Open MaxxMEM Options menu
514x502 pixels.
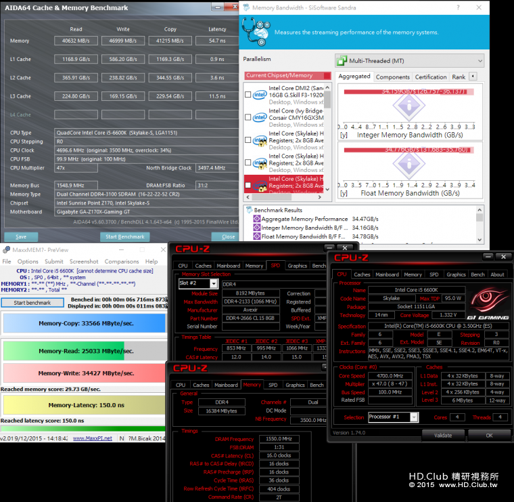point(28,262)
